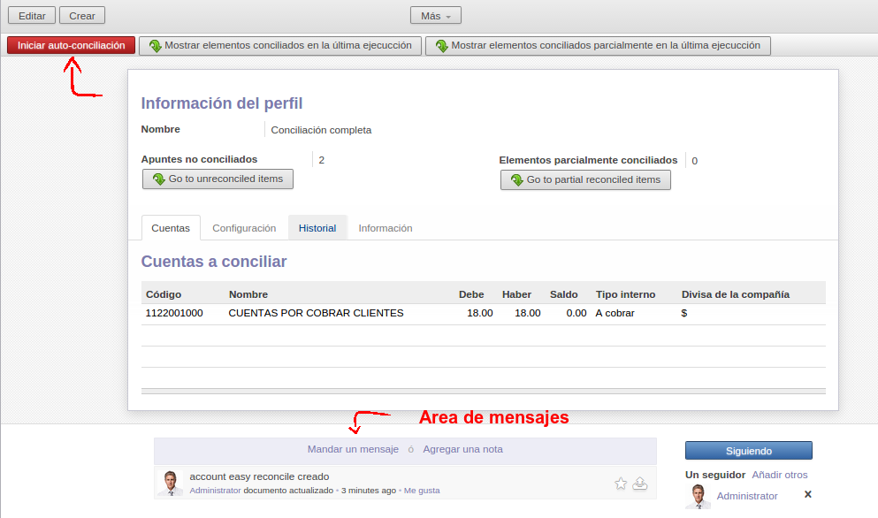Click the Saldo value 0.00
Image resolution: width=878 pixels, height=518 pixels.
coord(576,313)
